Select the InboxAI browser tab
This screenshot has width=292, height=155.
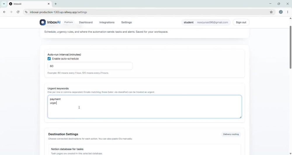(x=29, y=4)
